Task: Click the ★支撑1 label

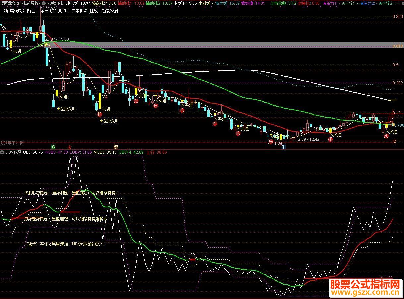Action: [x=349, y=3]
